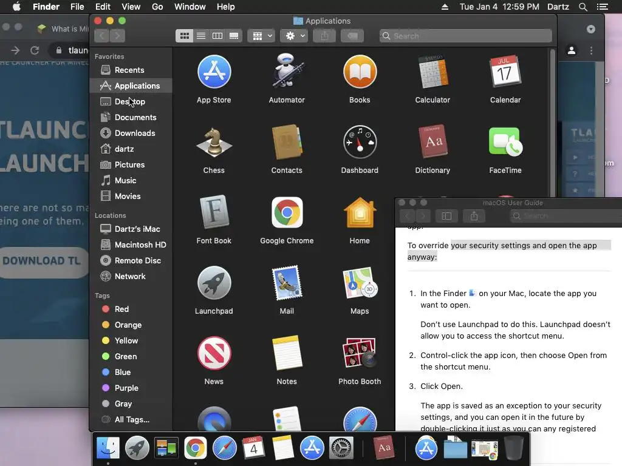
Task: Open the Automator app icon
Action: [x=287, y=72]
